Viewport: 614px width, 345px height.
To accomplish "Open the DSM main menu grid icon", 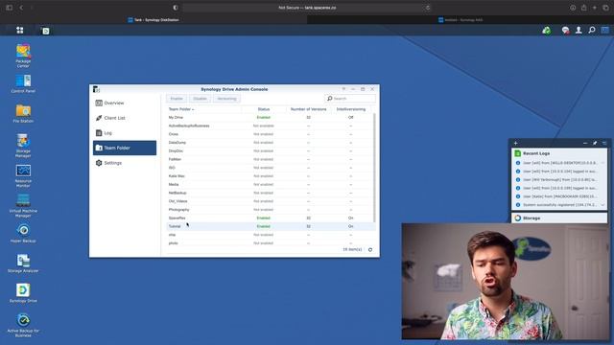I will [19, 30].
